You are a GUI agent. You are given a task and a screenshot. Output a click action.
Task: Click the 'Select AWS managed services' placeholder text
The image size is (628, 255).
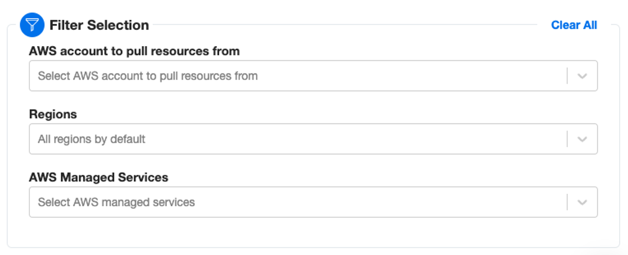tap(116, 202)
